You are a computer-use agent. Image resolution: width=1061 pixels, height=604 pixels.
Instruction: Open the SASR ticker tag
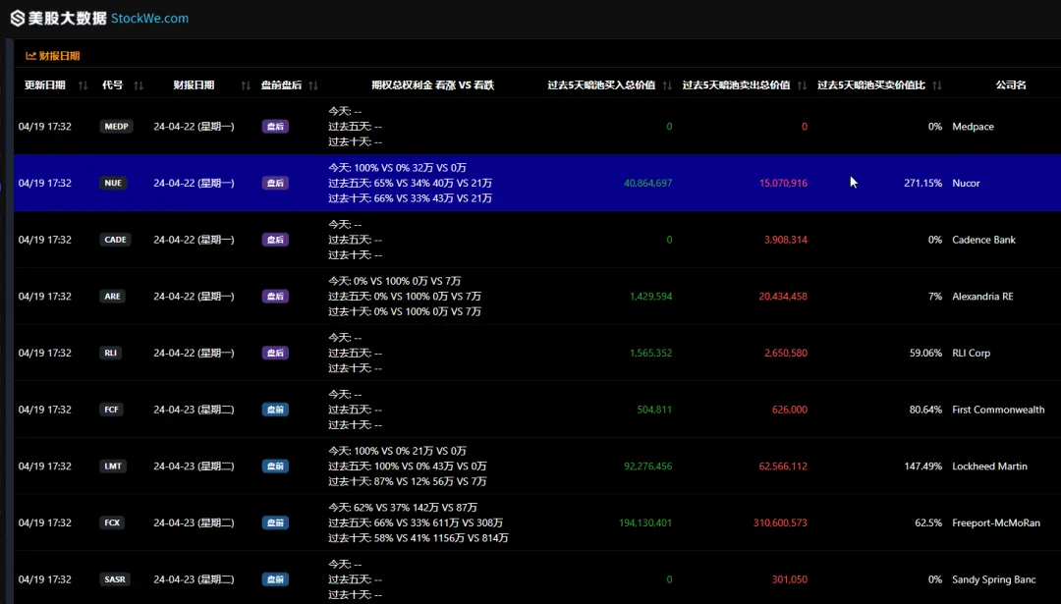[115, 579]
